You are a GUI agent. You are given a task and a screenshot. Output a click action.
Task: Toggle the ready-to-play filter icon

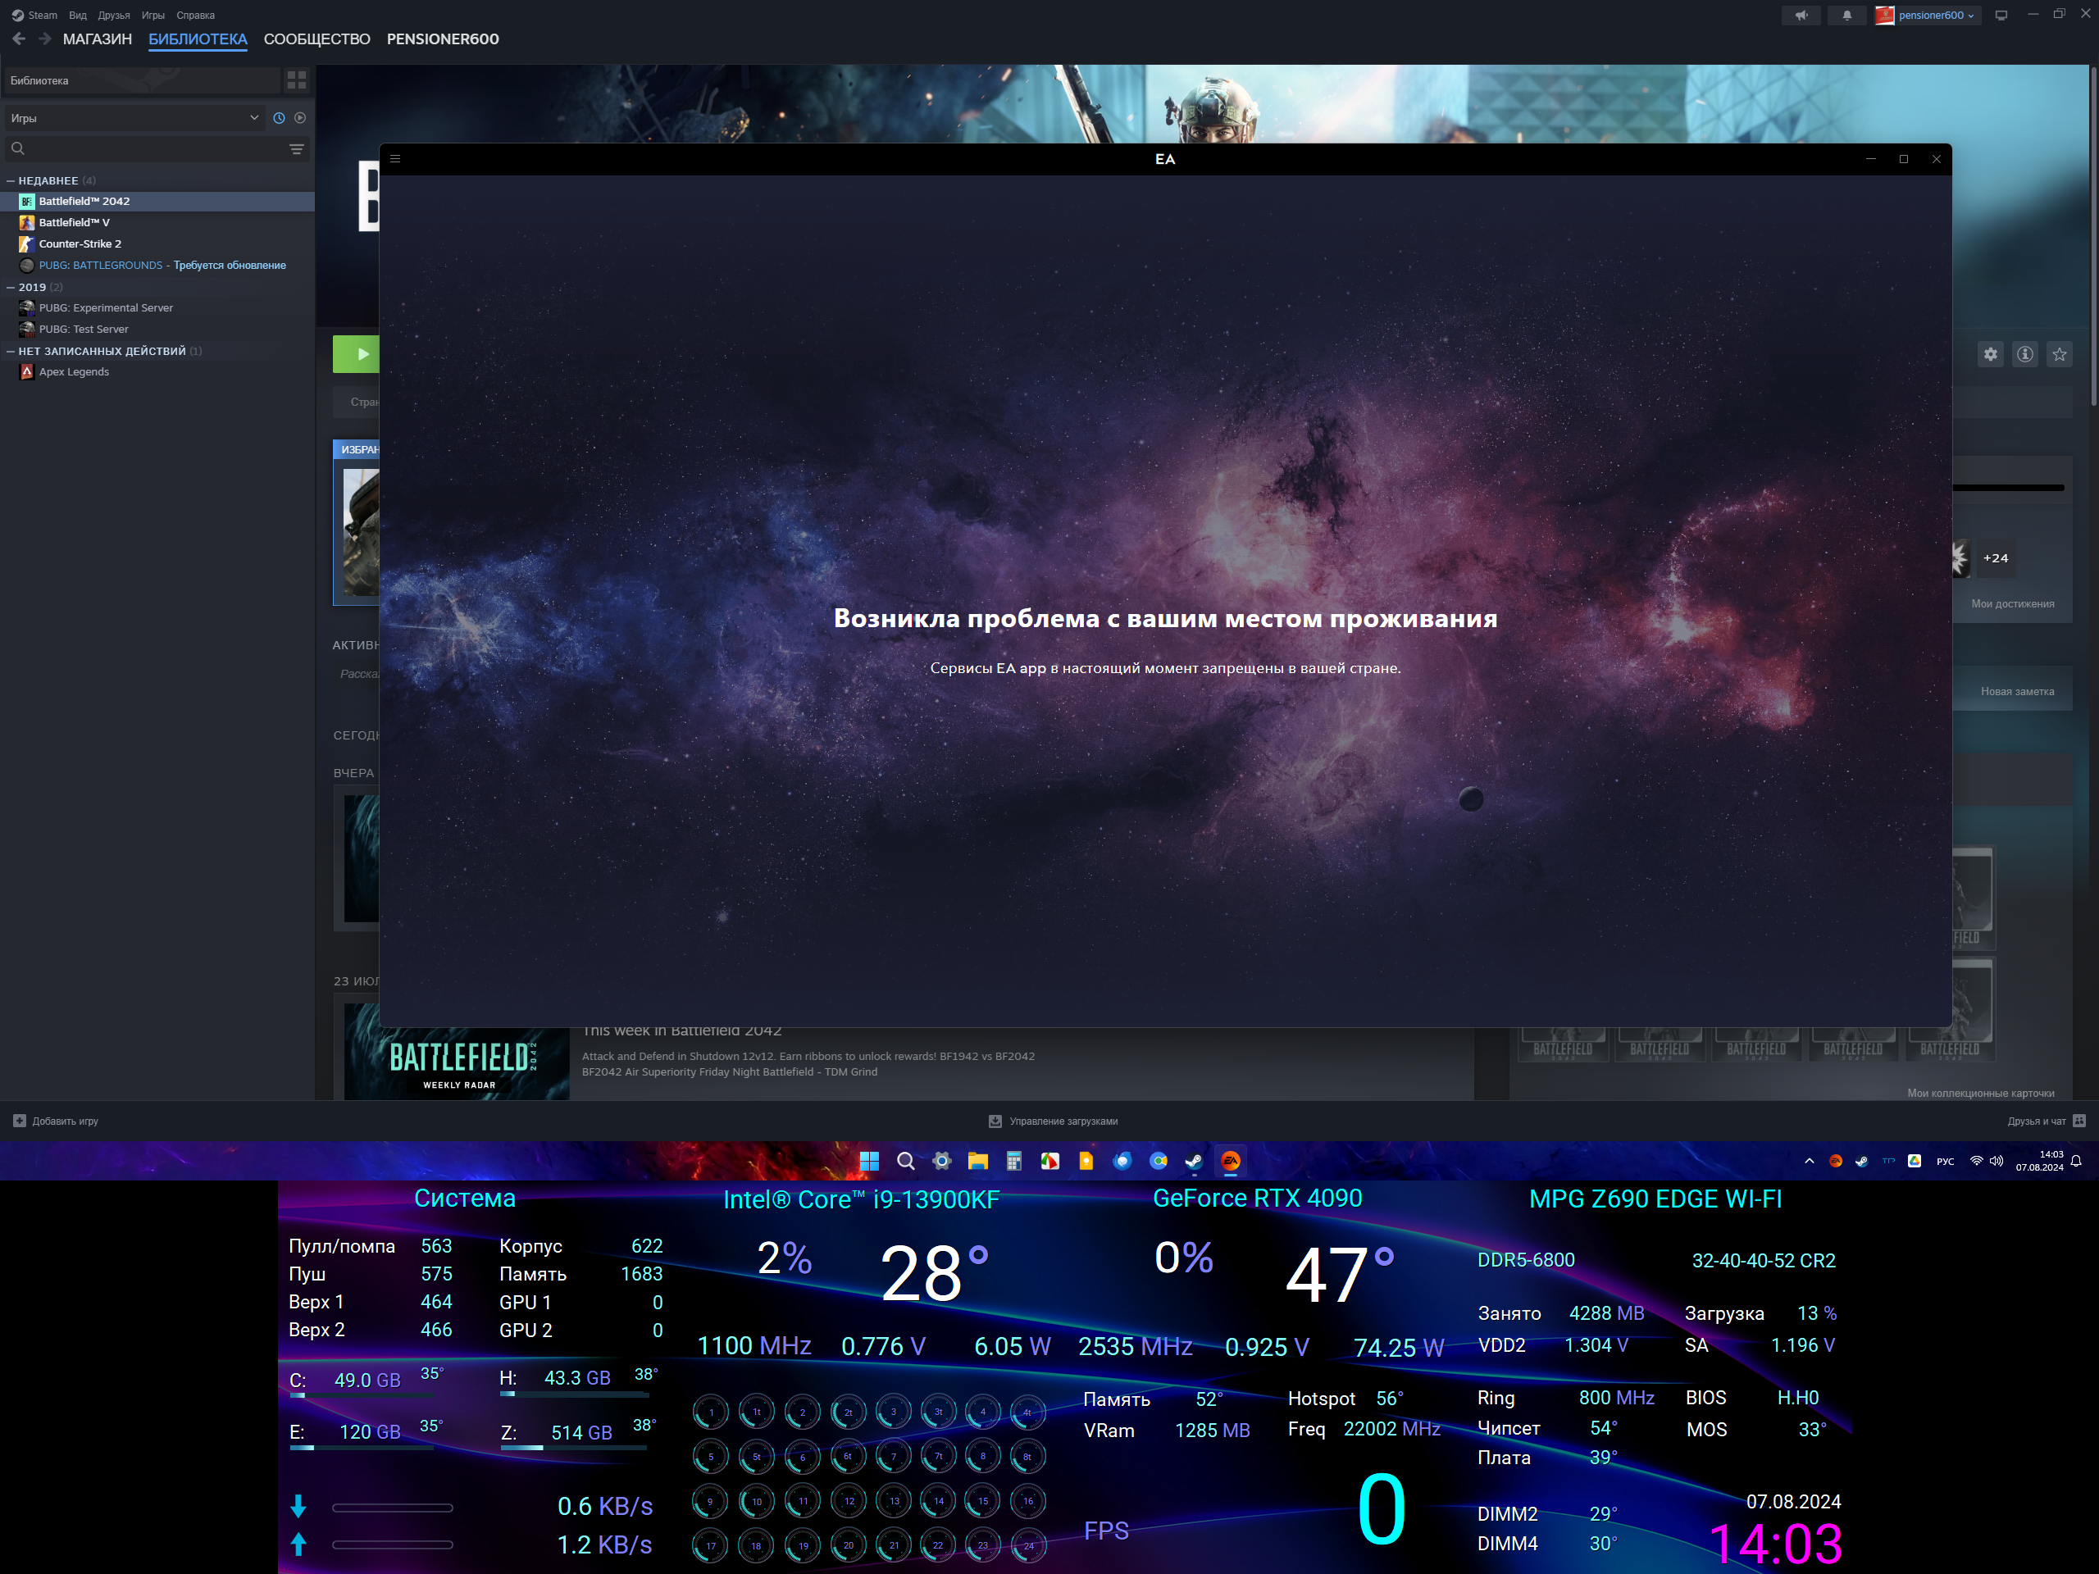(x=300, y=119)
